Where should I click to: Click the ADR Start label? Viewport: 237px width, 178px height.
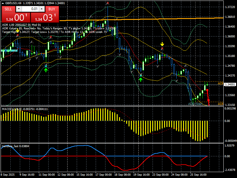tap(195, 104)
